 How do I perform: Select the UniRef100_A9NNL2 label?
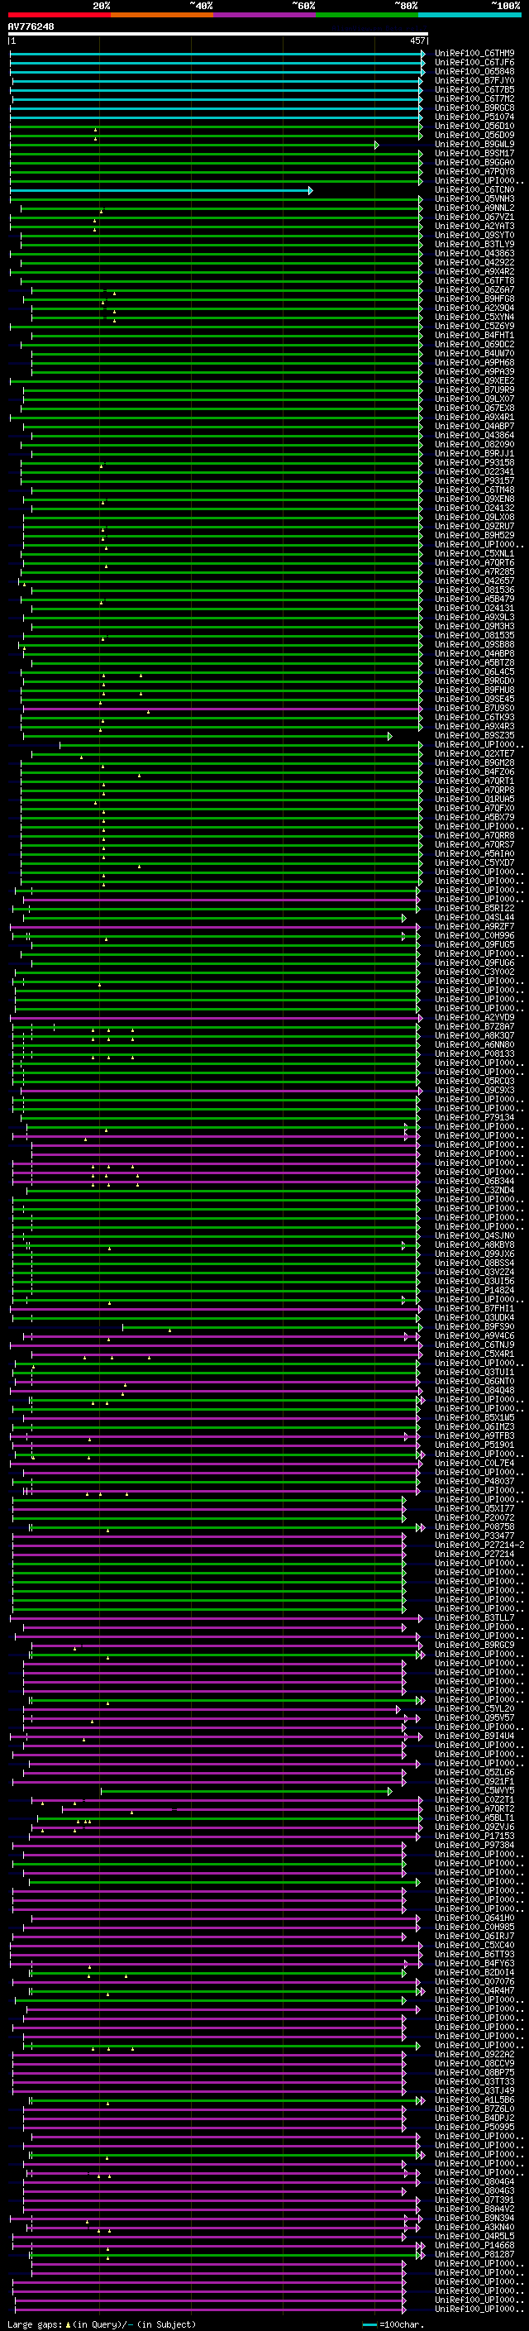point(474,208)
